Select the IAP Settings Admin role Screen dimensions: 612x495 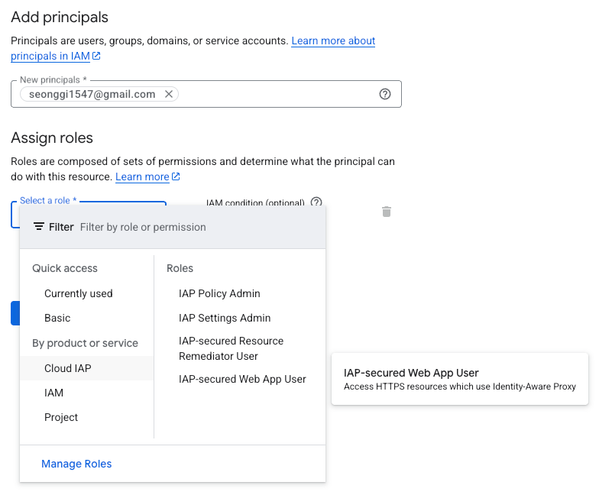click(x=225, y=318)
